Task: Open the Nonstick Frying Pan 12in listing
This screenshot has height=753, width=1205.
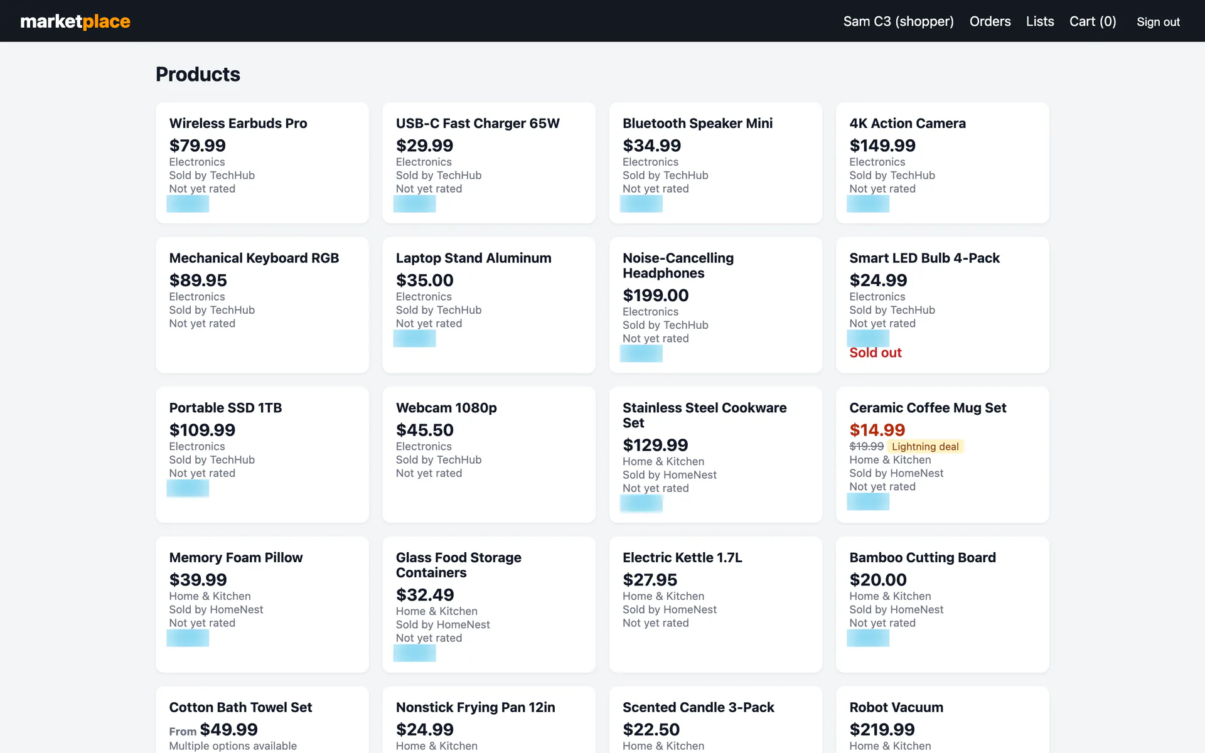Action: (475, 707)
